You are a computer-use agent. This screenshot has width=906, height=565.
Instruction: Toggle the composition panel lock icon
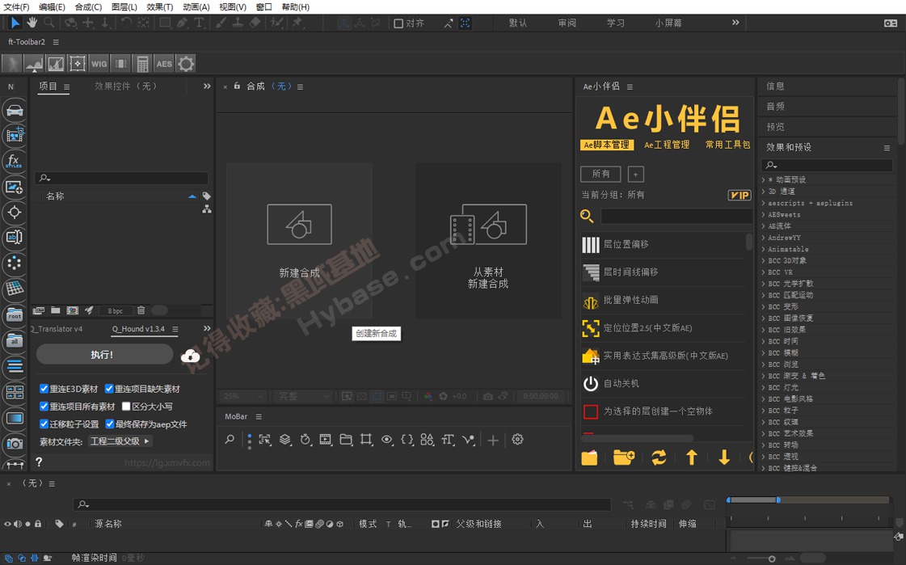[237, 86]
